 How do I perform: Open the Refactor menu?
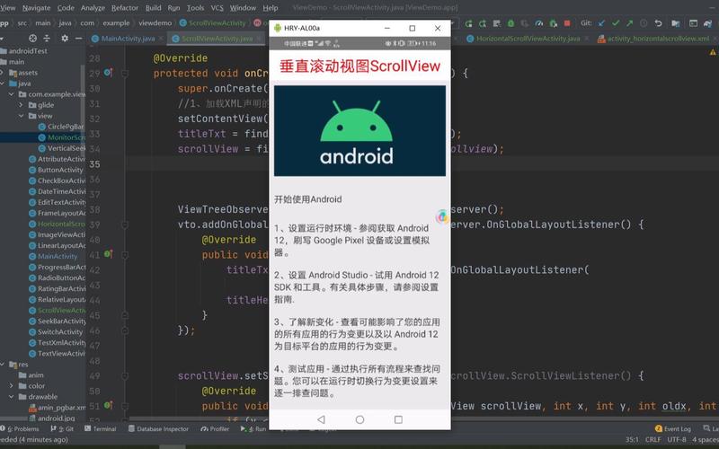(125, 8)
